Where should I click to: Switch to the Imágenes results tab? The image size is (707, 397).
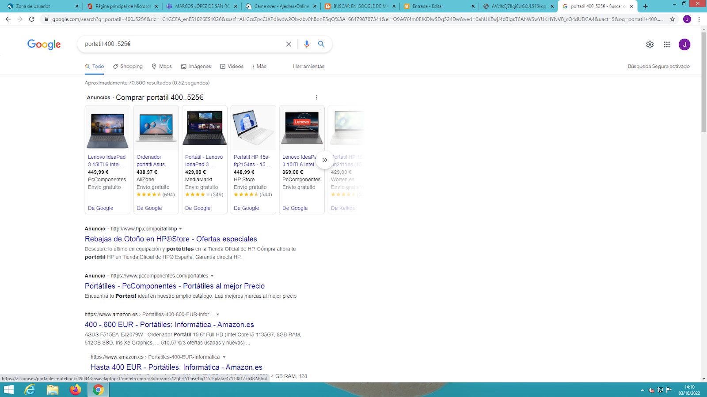(x=196, y=67)
